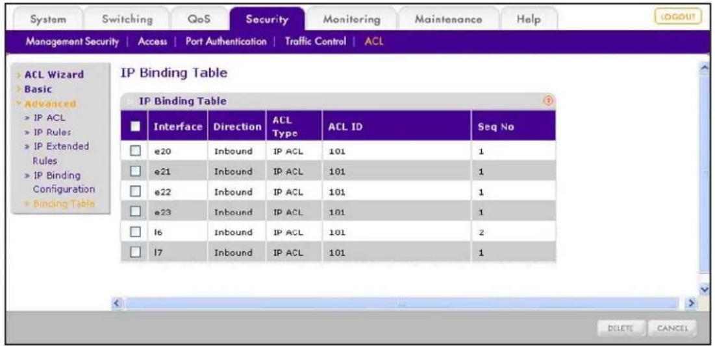Click the e20 interface cell

click(177, 152)
